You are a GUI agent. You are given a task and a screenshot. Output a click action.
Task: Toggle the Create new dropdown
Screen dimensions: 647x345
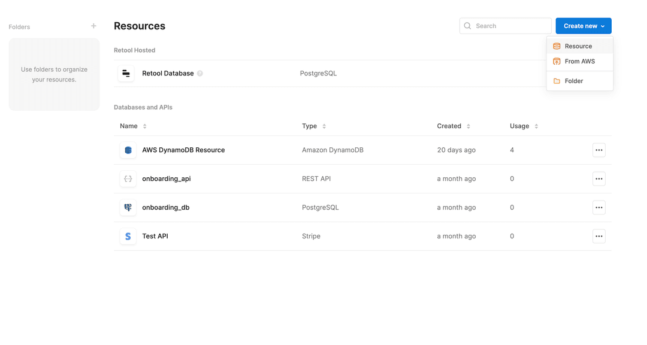583,26
